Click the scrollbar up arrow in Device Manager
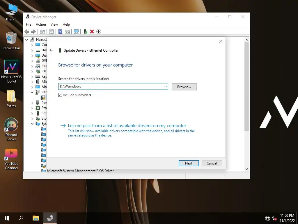298x224 pixels. (246, 40)
